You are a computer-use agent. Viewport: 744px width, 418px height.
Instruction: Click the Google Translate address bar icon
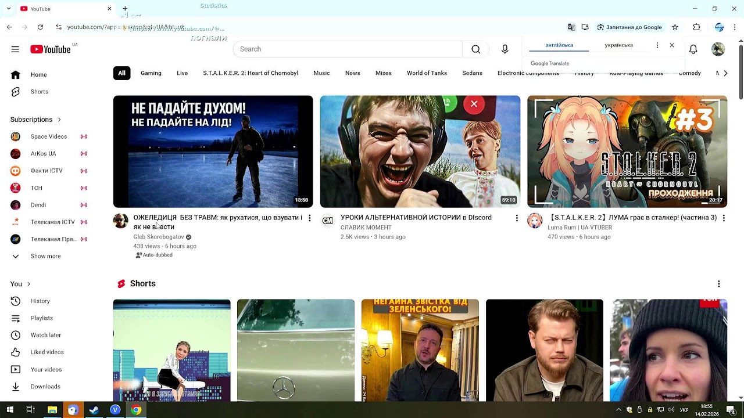(x=571, y=27)
